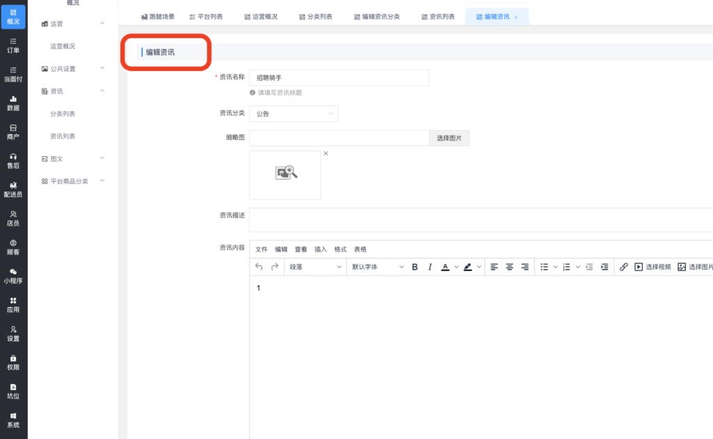Viewport: 713px width, 439px height.
Task: Increase indent in the editor toolbar
Action: pyautogui.click(x=604, y=267)
